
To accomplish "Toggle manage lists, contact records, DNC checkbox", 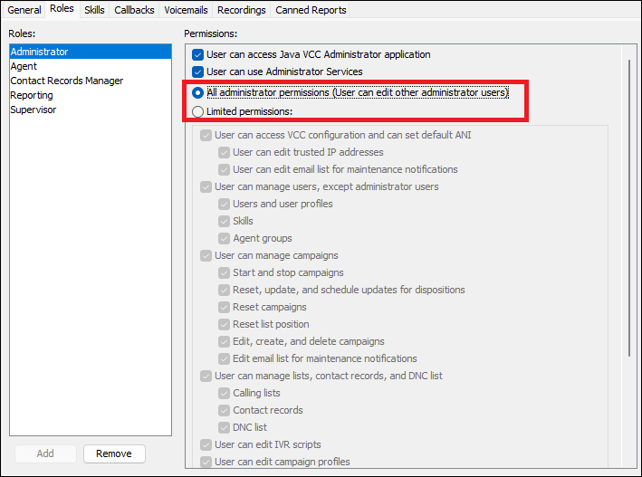I will (x=206, y=376).
